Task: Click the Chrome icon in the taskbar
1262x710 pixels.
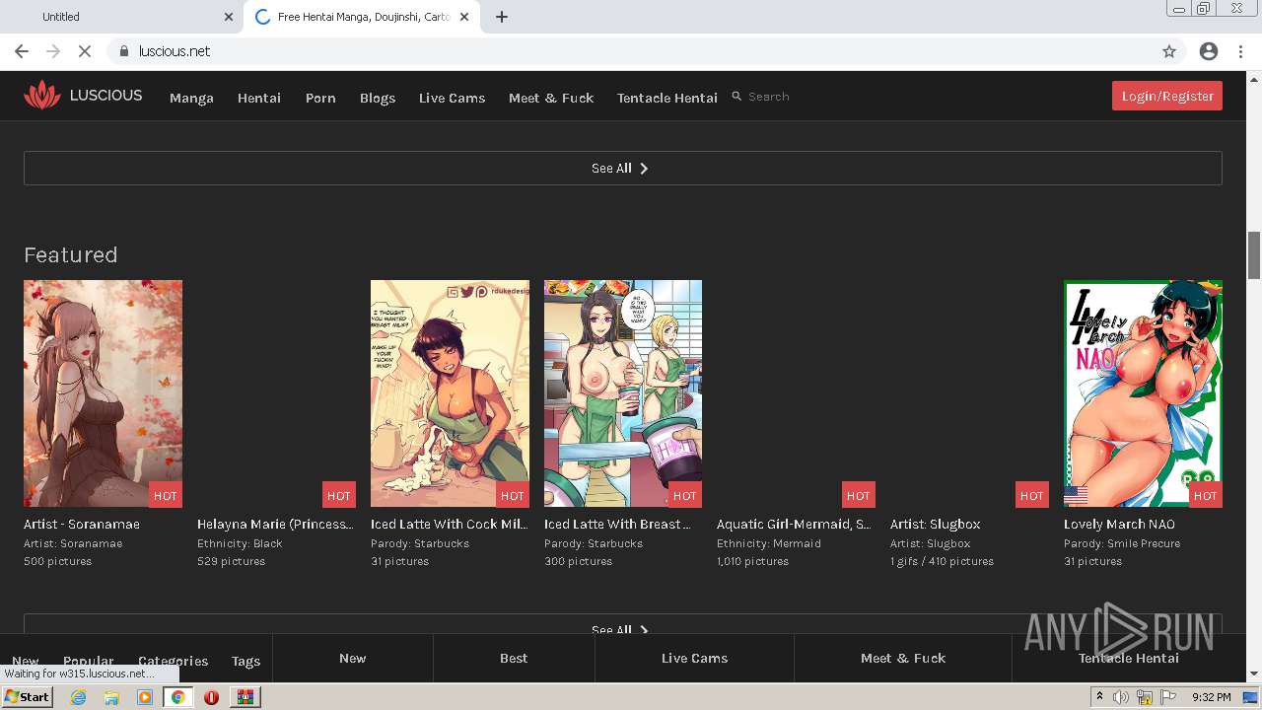Action: click(x=178, y=697)
